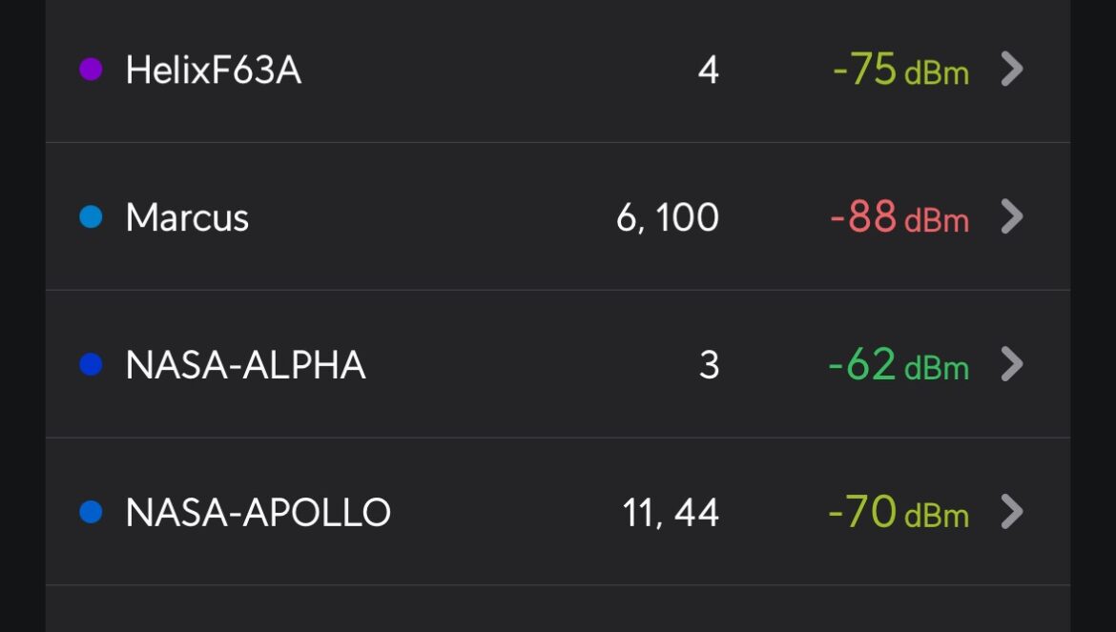Click the blue dot beside NASA-APOLLO
The height and width of the screenshot is (632, 1116).
[x=92, y=512]
